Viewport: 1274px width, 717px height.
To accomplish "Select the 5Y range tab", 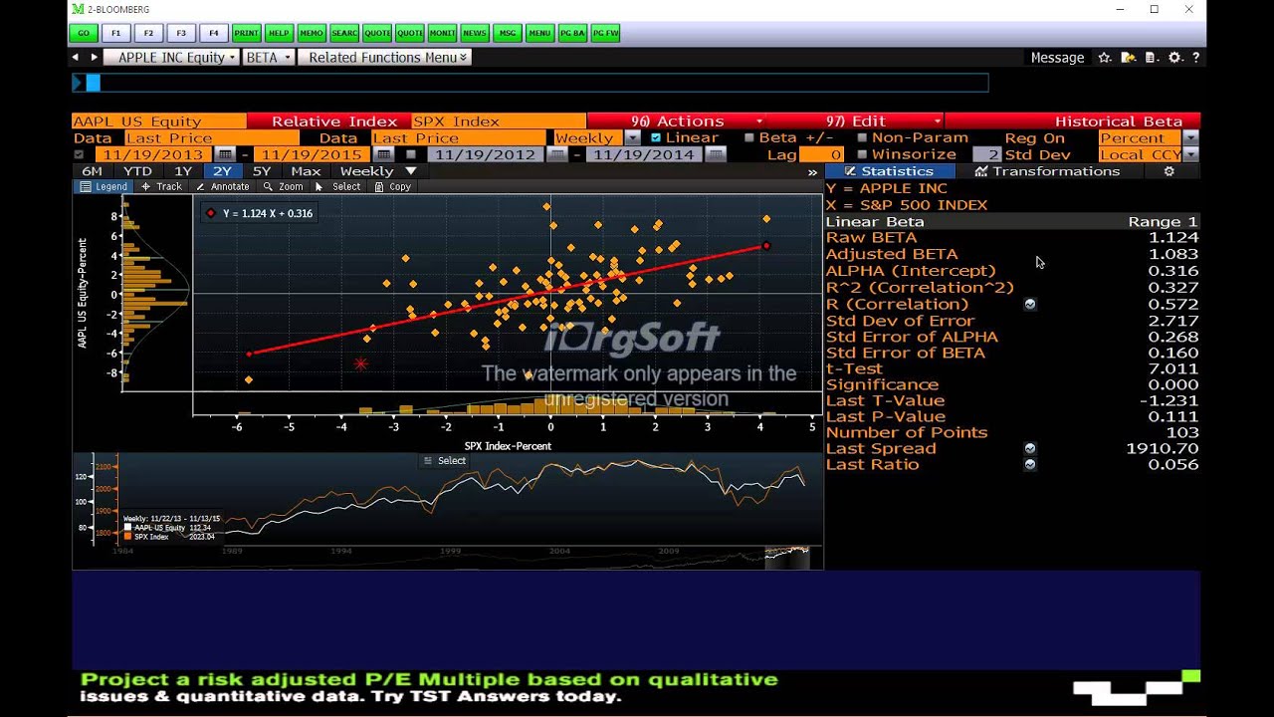I will click(x=262, y=171).
